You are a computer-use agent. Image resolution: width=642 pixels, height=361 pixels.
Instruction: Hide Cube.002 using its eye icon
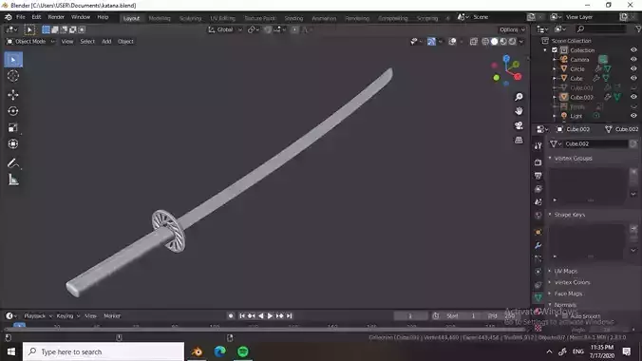633,97
